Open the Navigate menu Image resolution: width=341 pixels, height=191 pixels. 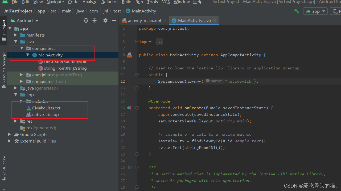point(55,2)
